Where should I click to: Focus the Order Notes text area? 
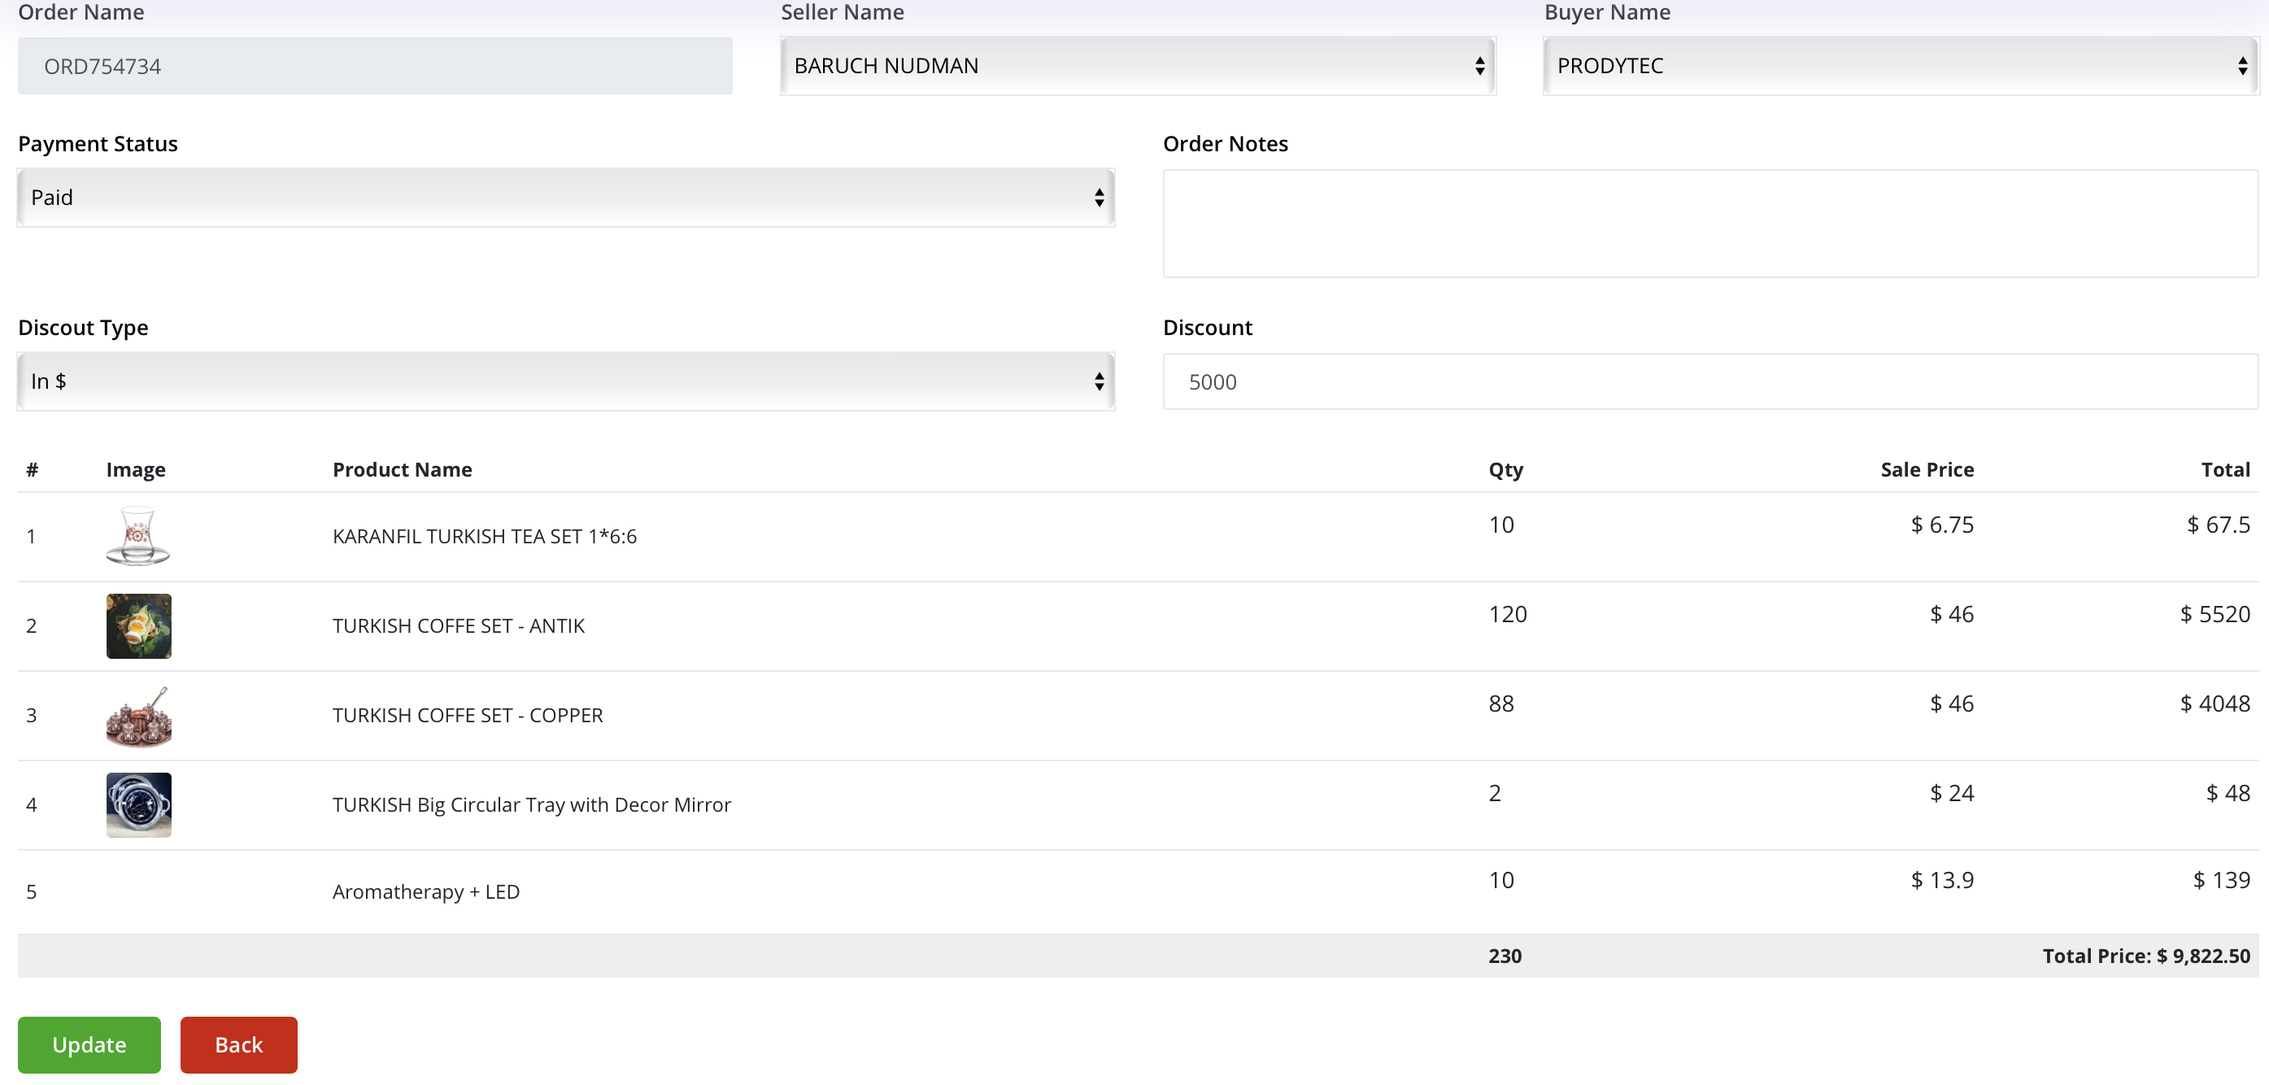1709,224
